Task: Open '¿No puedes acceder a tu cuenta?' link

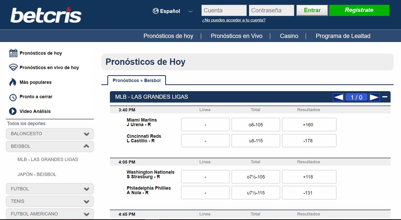Action: [x=234, y=20]
